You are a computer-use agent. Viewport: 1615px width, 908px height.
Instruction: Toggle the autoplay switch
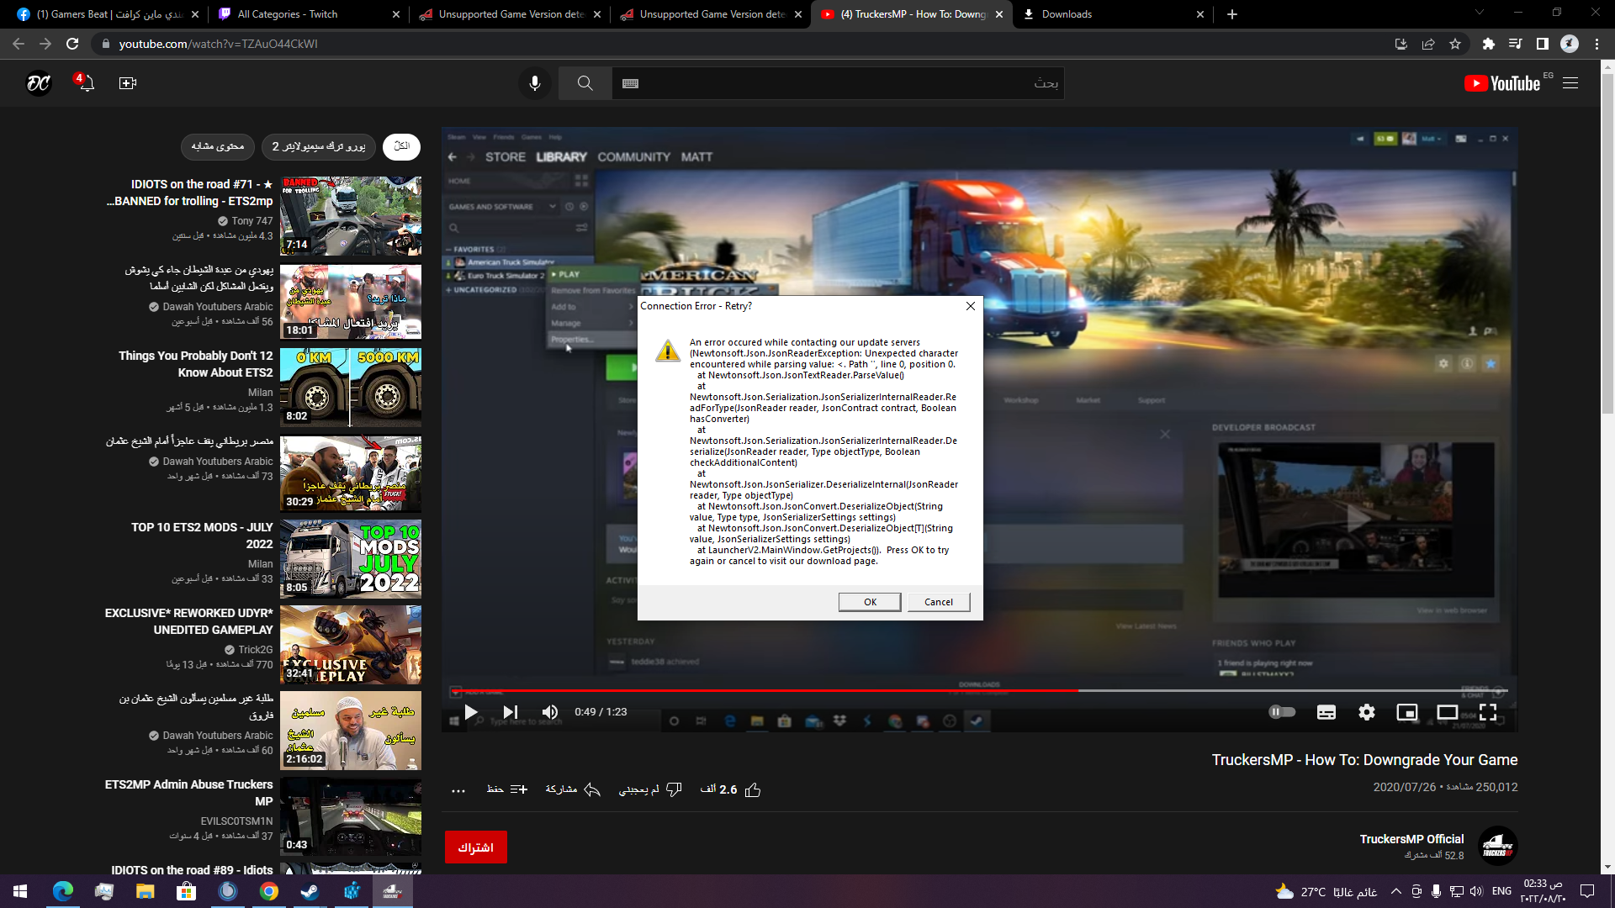tap(1282, 712)
